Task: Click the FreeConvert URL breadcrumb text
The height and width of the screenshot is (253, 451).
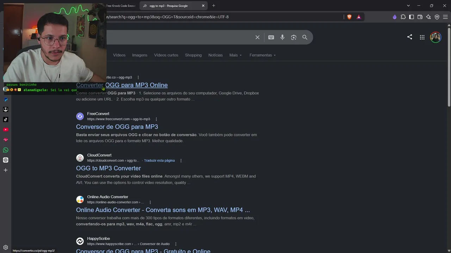Action: (x=119, y=119)
